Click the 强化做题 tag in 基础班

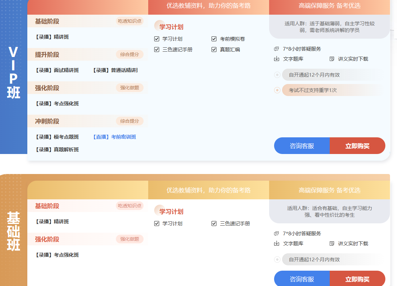(x=130, y=239)
